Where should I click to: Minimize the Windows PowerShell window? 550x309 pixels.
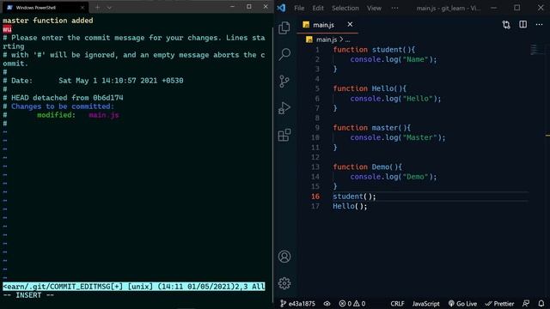coord(232,7)
